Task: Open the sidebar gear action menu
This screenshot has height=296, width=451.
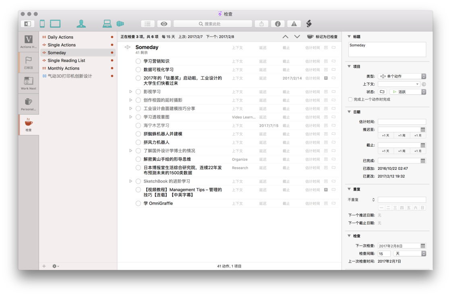Action: click(56, 266)
